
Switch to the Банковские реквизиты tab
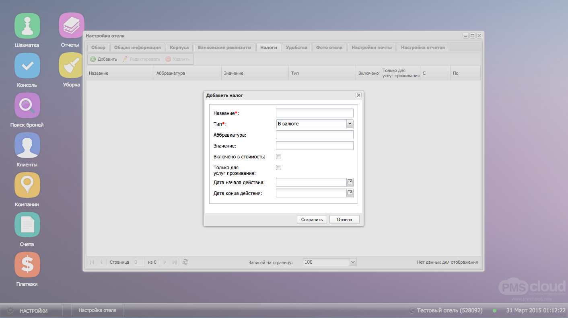pos(224,47)
